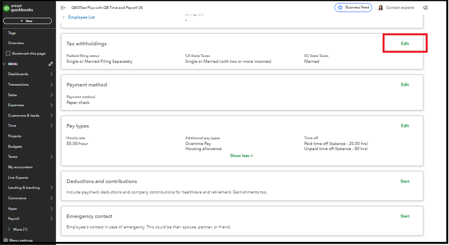
Task: Expand the Payroll submenu arrow
Action: pos(51,219)
